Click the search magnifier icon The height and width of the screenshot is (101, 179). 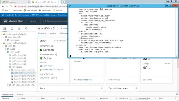[x=45, y=21]
